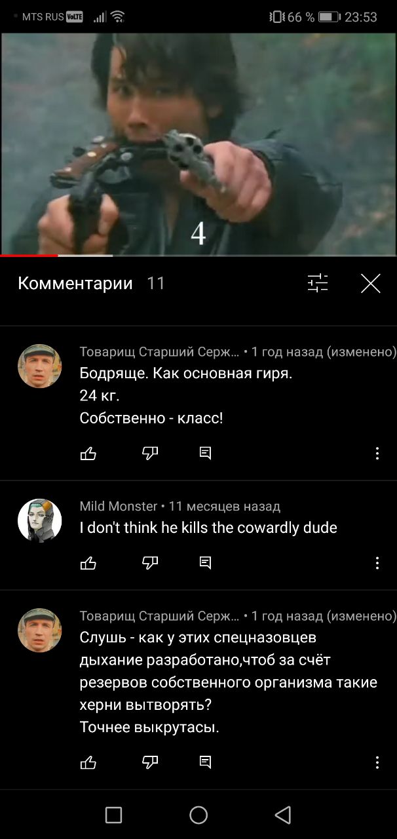The image size is (397, 839).
Task: Tap the video player showing the revolver
Action: coord(198,144)
